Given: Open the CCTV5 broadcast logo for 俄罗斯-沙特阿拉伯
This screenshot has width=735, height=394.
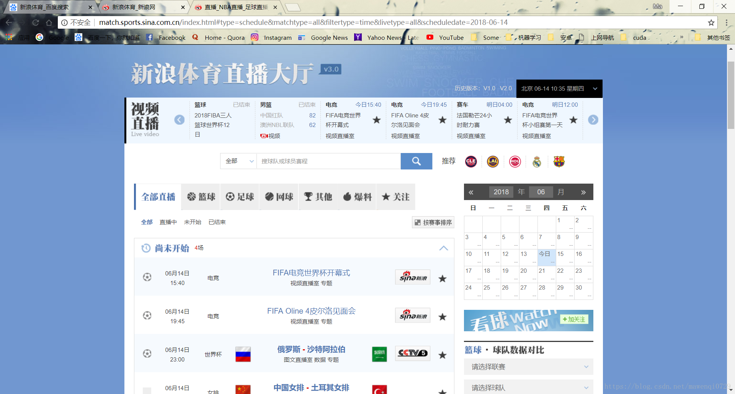Looking at the screenshot, I should click(x=413, y=353).
